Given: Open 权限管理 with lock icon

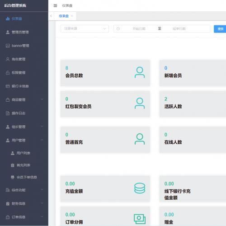Looking at the screenshot, I should 24,73.
